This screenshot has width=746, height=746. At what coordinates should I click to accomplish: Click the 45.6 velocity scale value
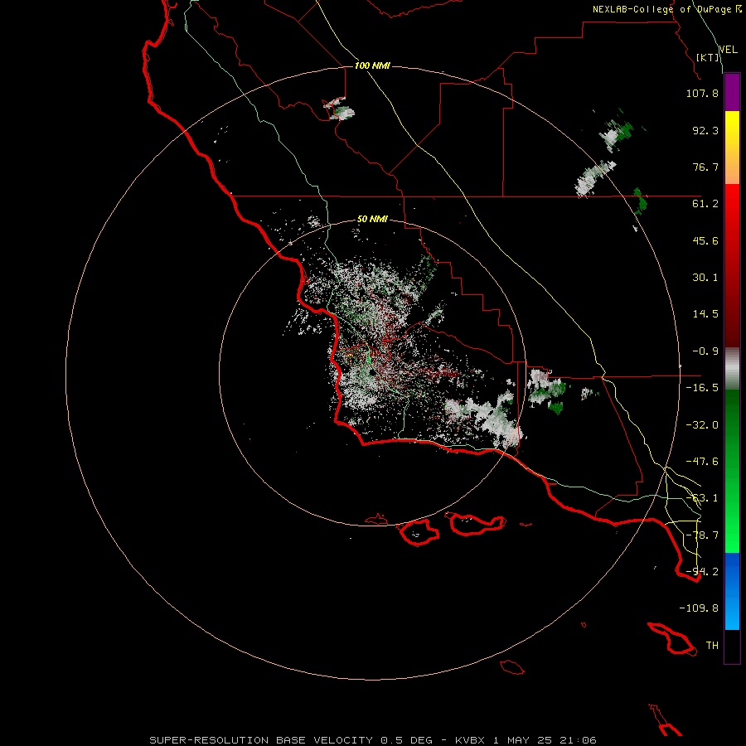[x=705, y=240]
